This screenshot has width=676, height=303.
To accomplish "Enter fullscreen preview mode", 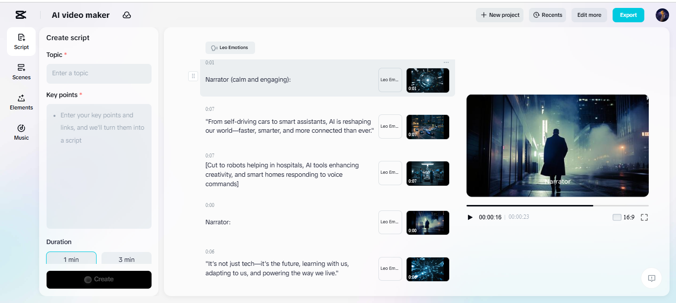I will pyautogui.click(x=644, y=217).
